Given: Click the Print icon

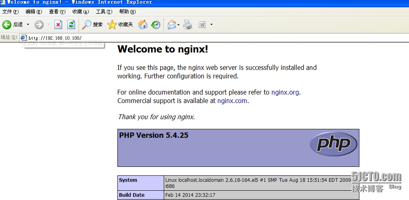Looking at the screenshot, I should pyautogui.click(x=188, y=25).
